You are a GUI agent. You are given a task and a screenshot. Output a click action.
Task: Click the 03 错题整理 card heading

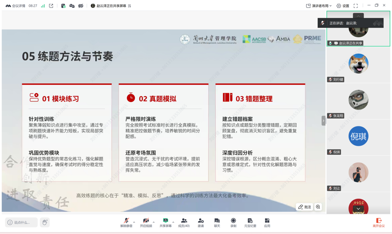(254, 99)
